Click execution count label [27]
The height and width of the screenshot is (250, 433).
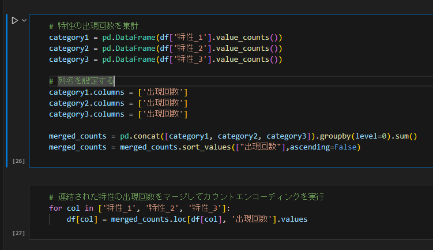pyautogui.click(x=18, y=233)
